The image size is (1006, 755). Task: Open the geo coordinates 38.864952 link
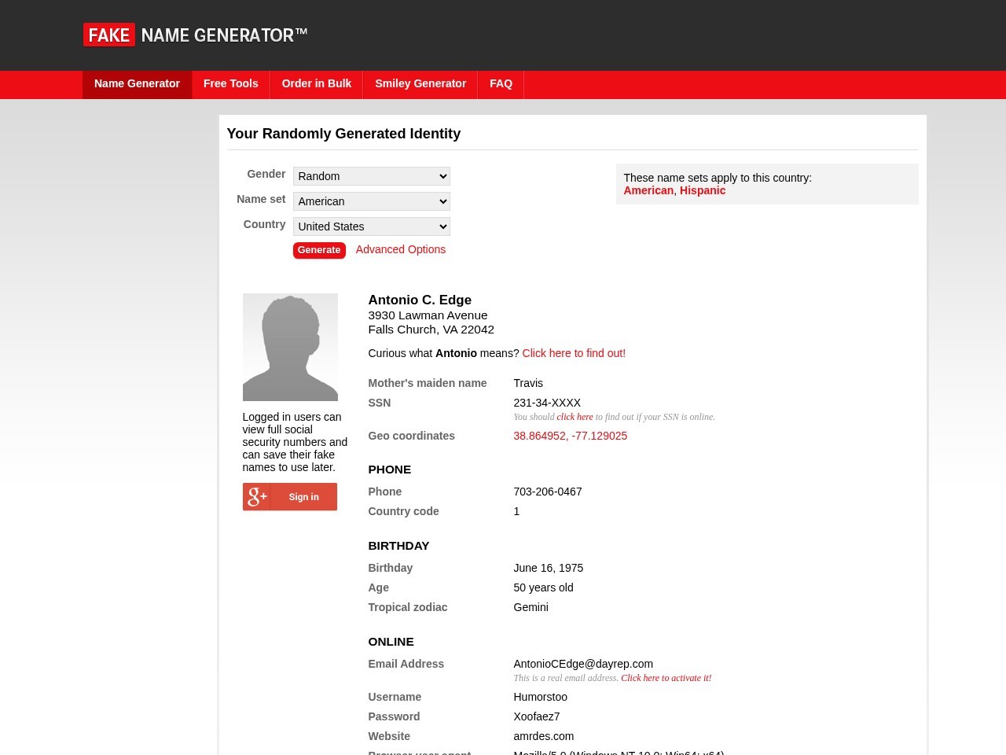pos(571,436)
